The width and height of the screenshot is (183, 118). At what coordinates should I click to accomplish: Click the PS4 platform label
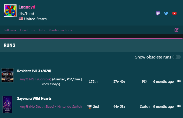145,82
